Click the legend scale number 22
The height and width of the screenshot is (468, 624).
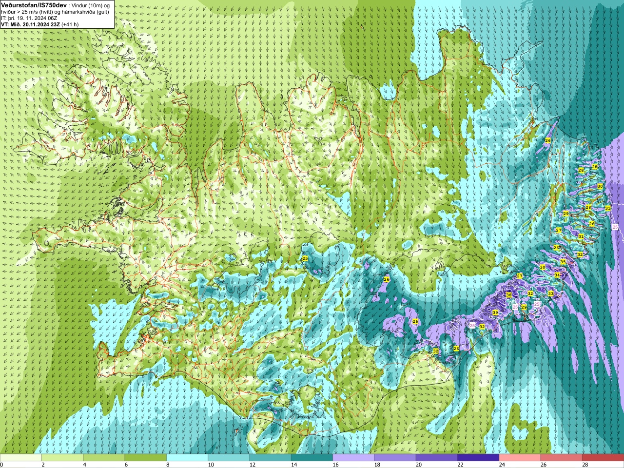[x=460, y=465]
